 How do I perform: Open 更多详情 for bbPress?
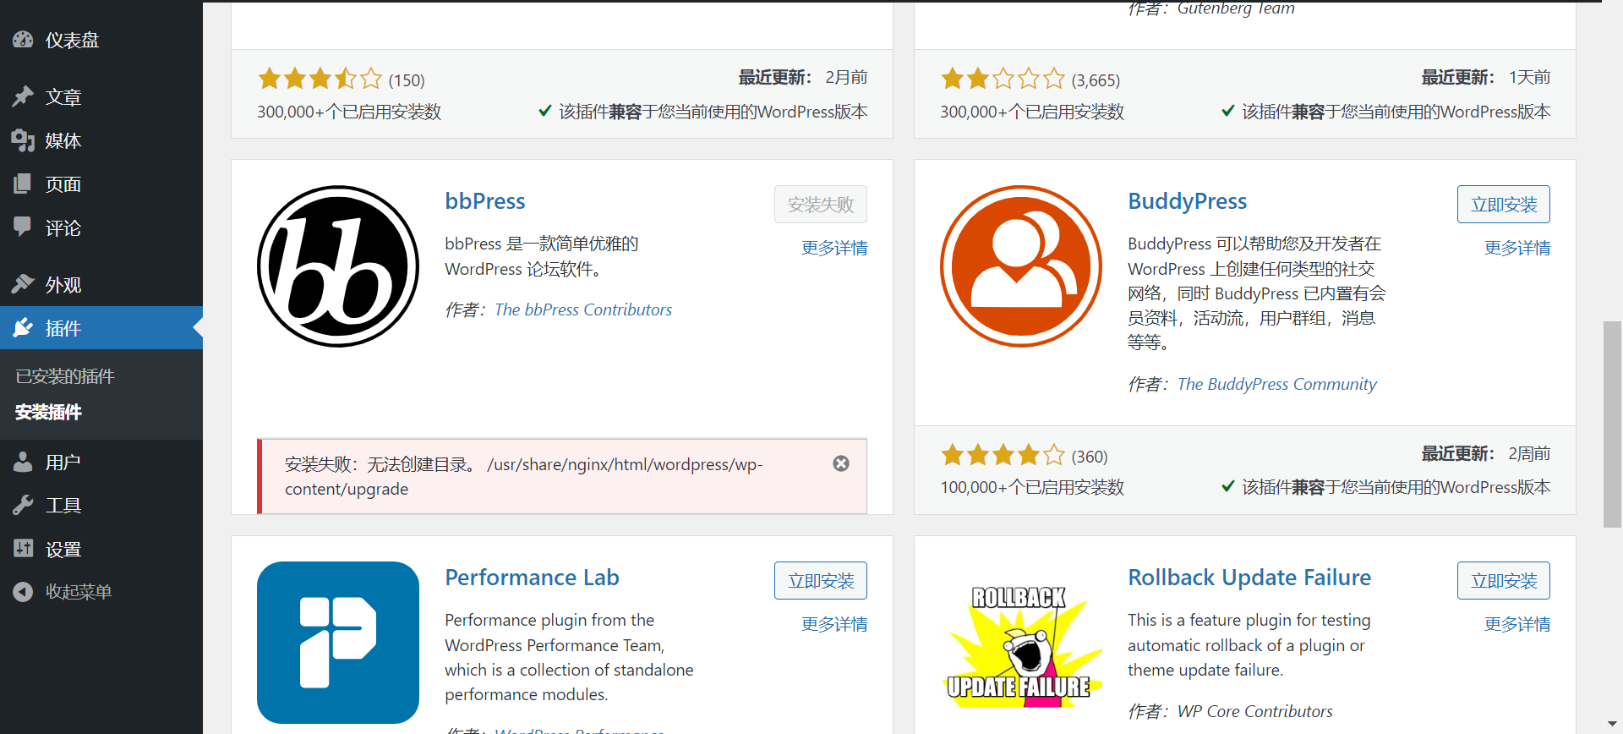[x=834, y=248]
